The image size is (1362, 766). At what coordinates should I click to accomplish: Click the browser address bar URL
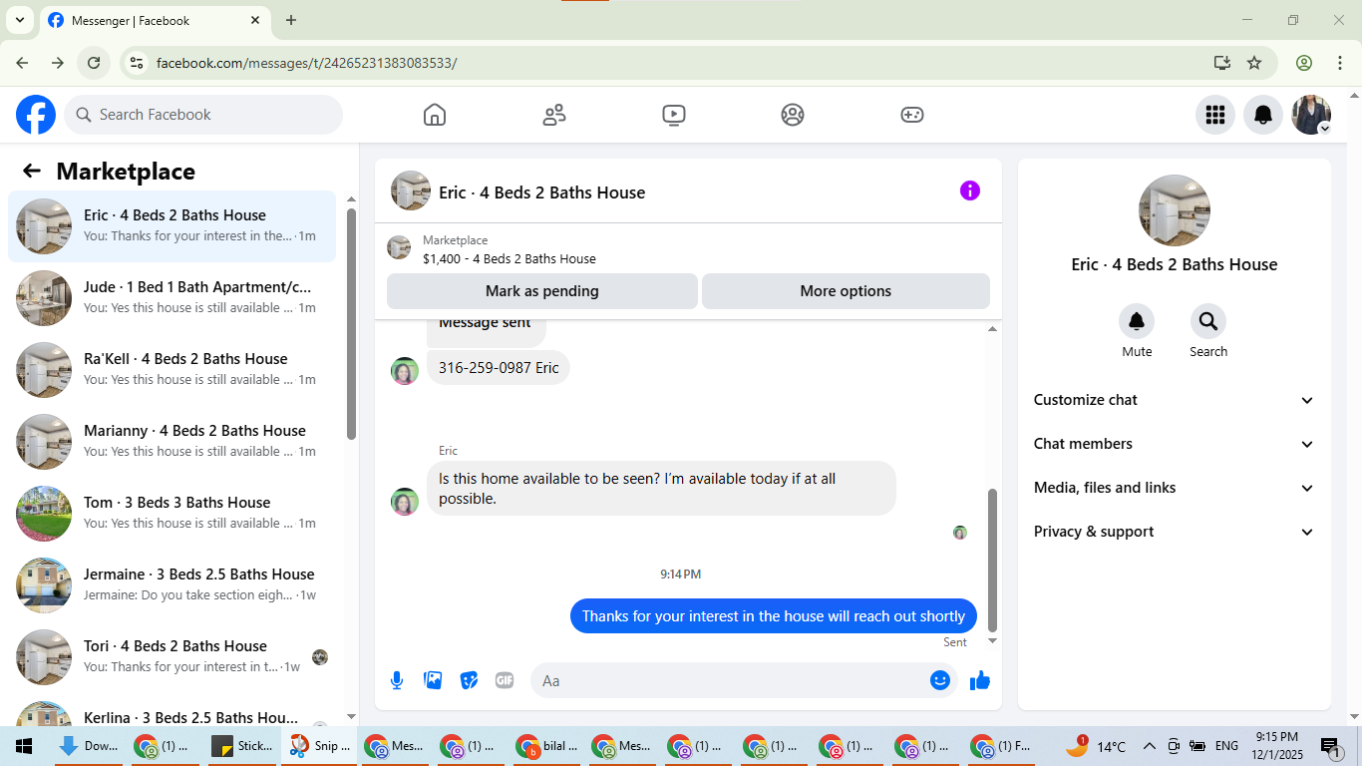point(307,63)
